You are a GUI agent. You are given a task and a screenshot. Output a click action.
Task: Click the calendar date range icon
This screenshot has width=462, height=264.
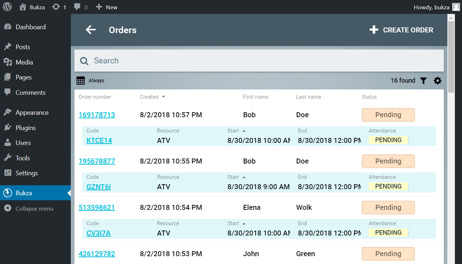pos(81,81)
